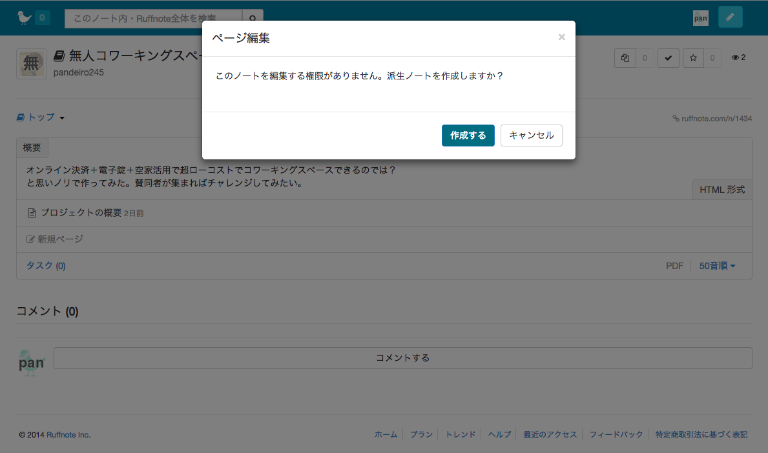
Task: Switch to HTML 形式 tab
Action: (x=721, y=190)
